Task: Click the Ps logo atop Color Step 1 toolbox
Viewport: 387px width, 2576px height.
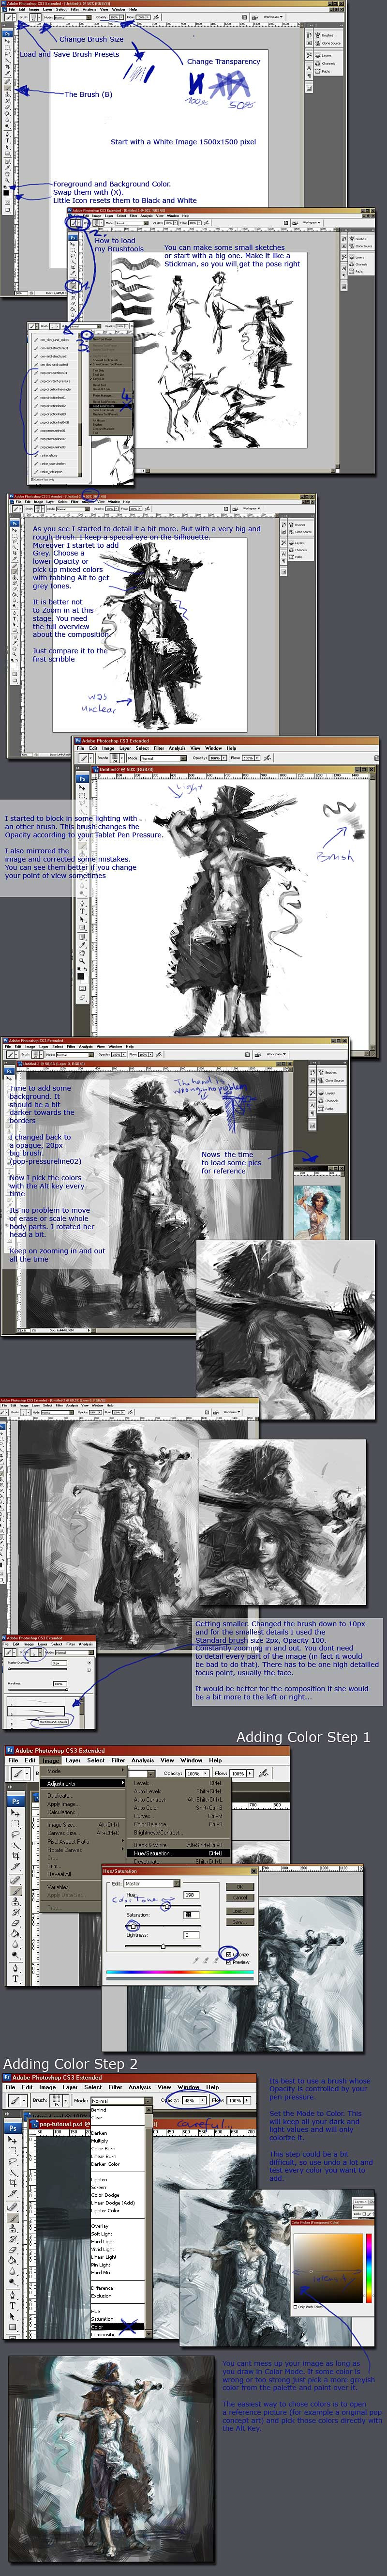Action: (x=16, y=1801)
